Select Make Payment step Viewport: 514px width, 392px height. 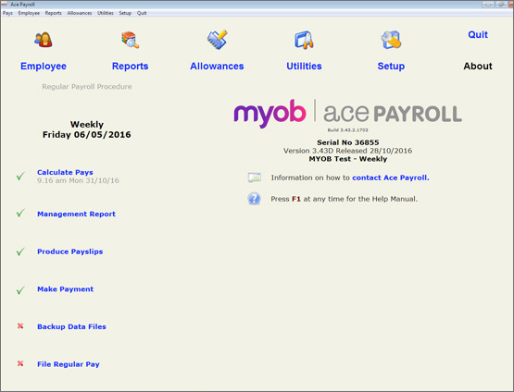[x=65, y=289]
